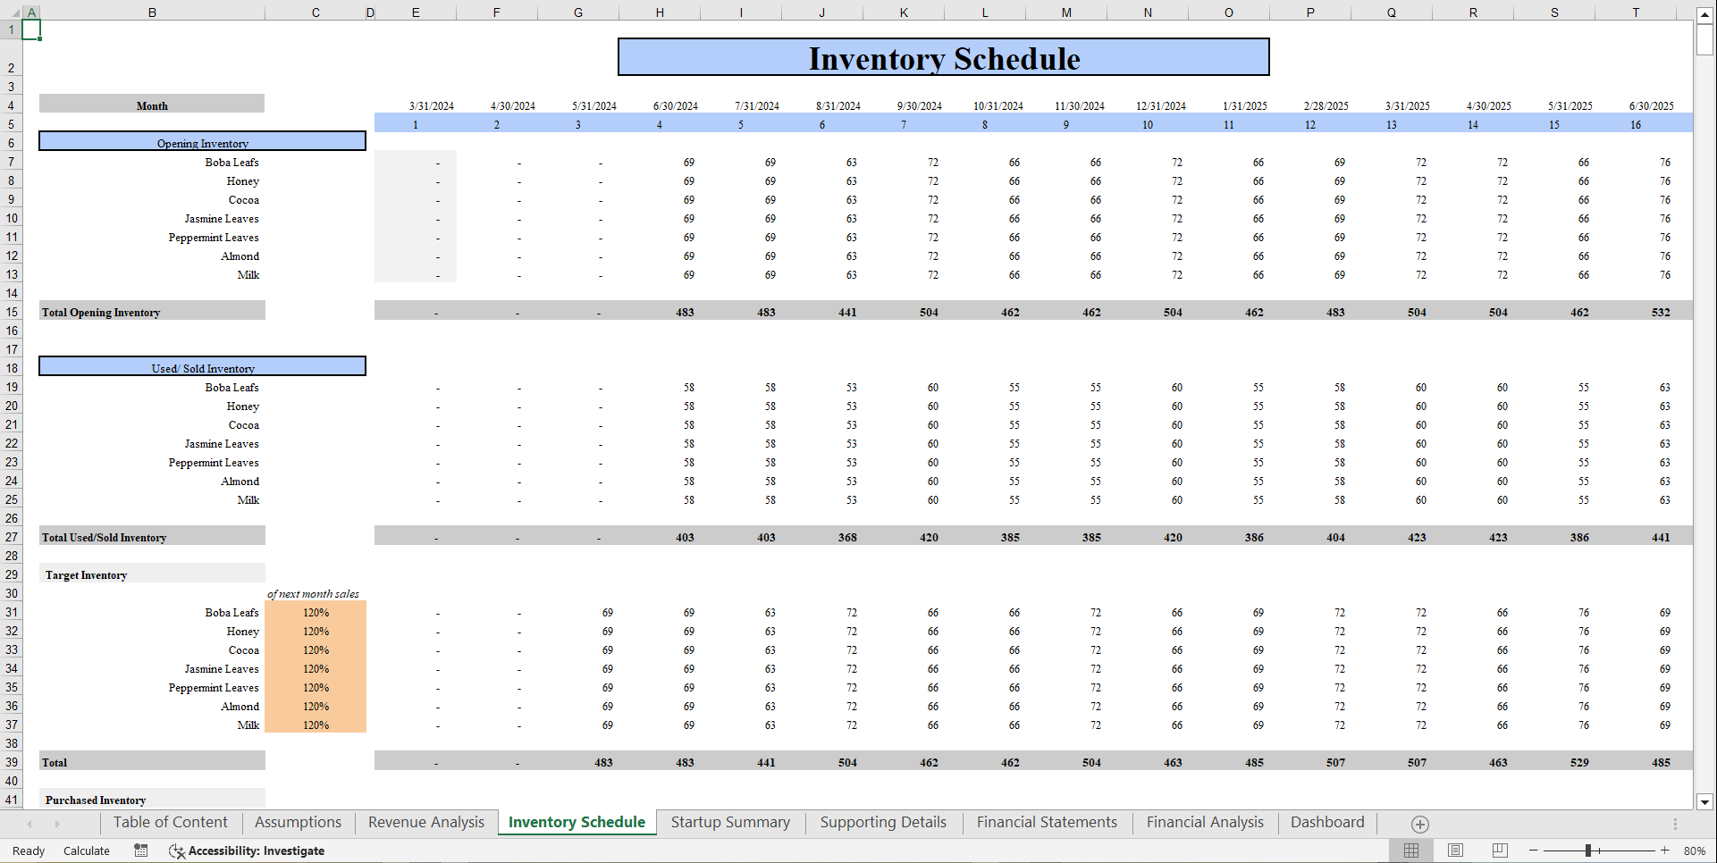Screen dimensions: 1717x863
Task: Switch to the Financial Statements tab
Action: [x=1047, y=822]
